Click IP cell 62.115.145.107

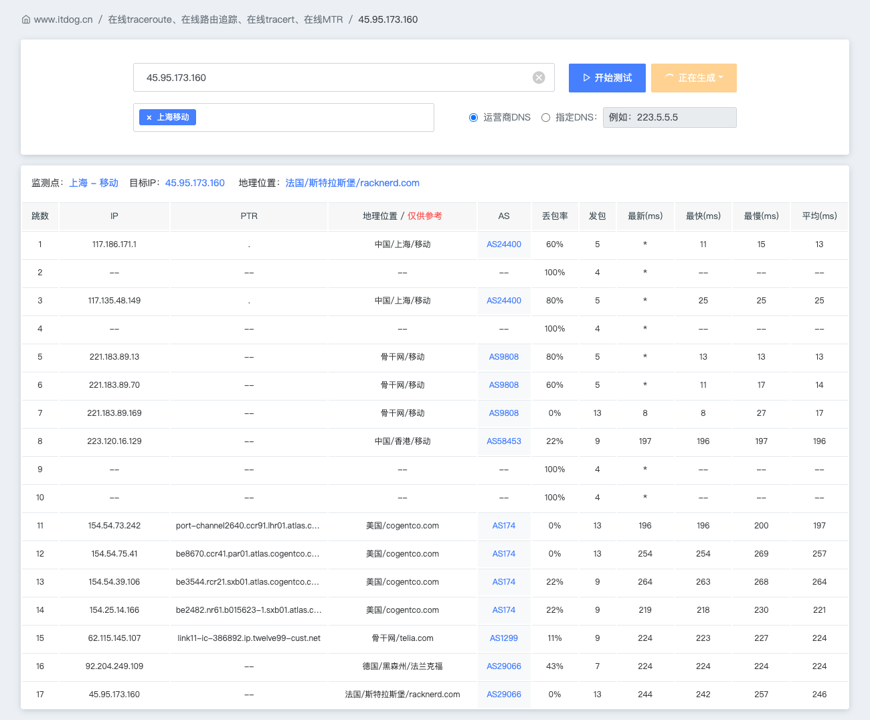(x=114, y=638)
